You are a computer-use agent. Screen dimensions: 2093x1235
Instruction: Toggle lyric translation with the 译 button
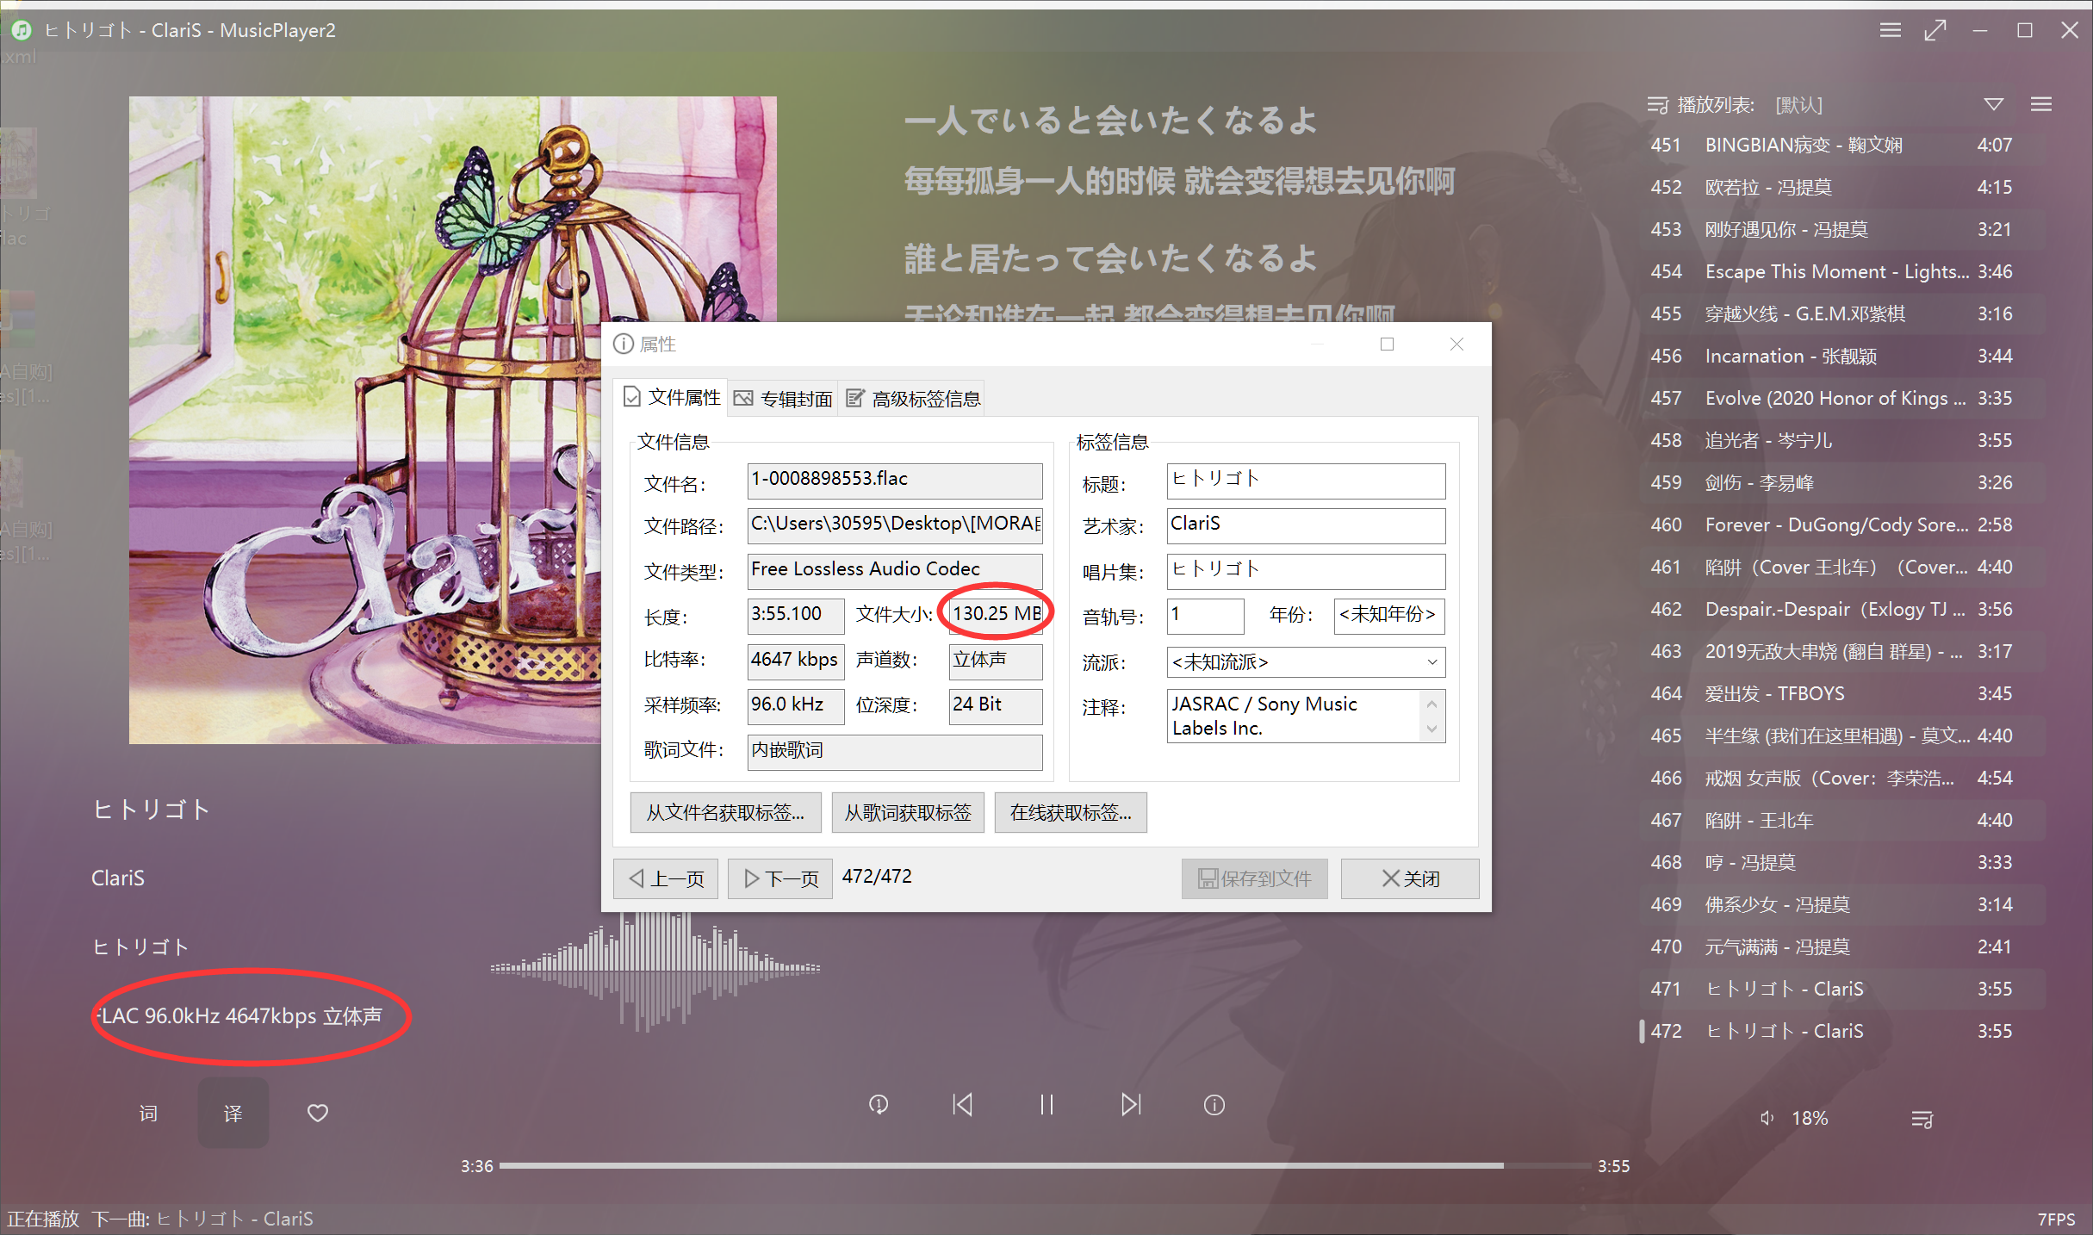pyautogui.click(x=233, y=1112)
